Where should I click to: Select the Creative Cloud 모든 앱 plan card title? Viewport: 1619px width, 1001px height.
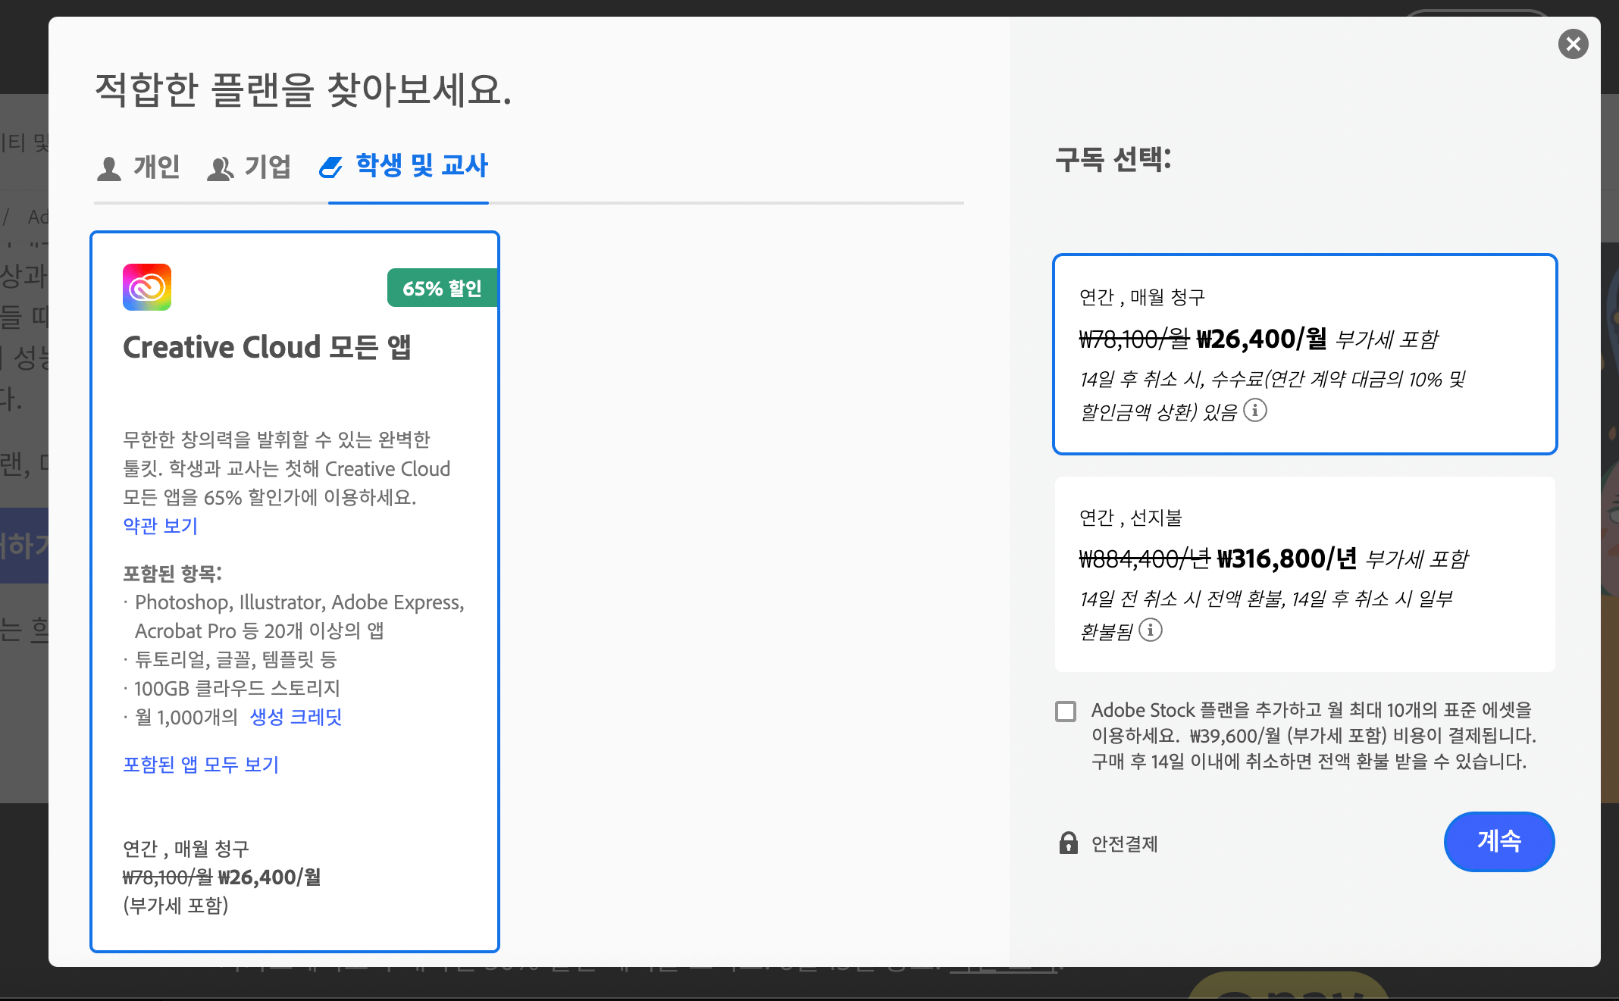(x=267, y=347)
